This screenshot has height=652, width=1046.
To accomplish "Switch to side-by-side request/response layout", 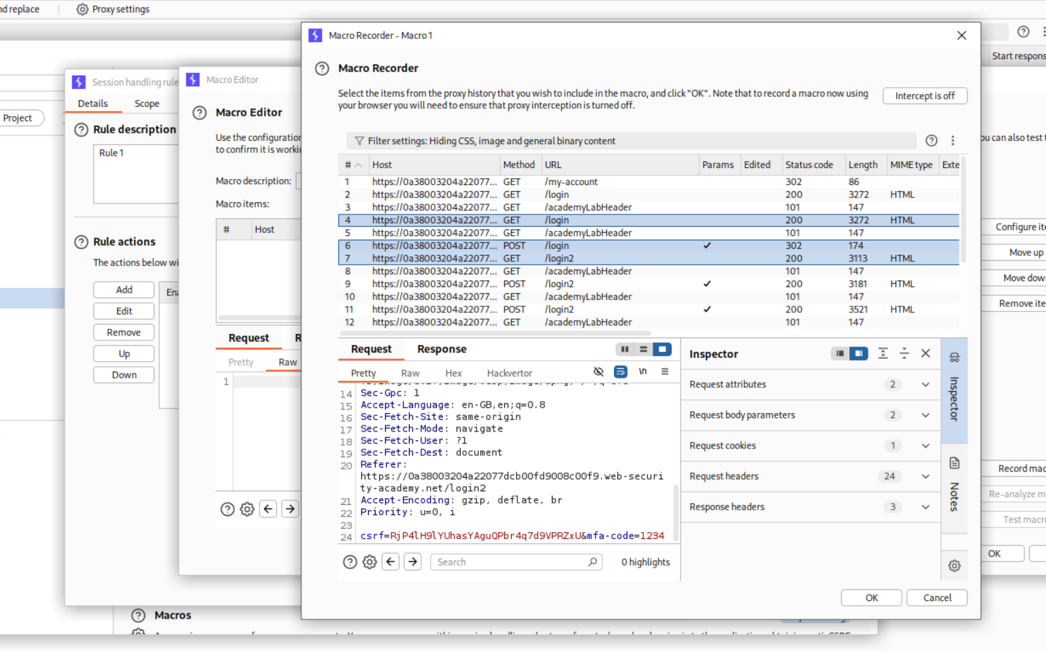I will (x=624, y=349).
